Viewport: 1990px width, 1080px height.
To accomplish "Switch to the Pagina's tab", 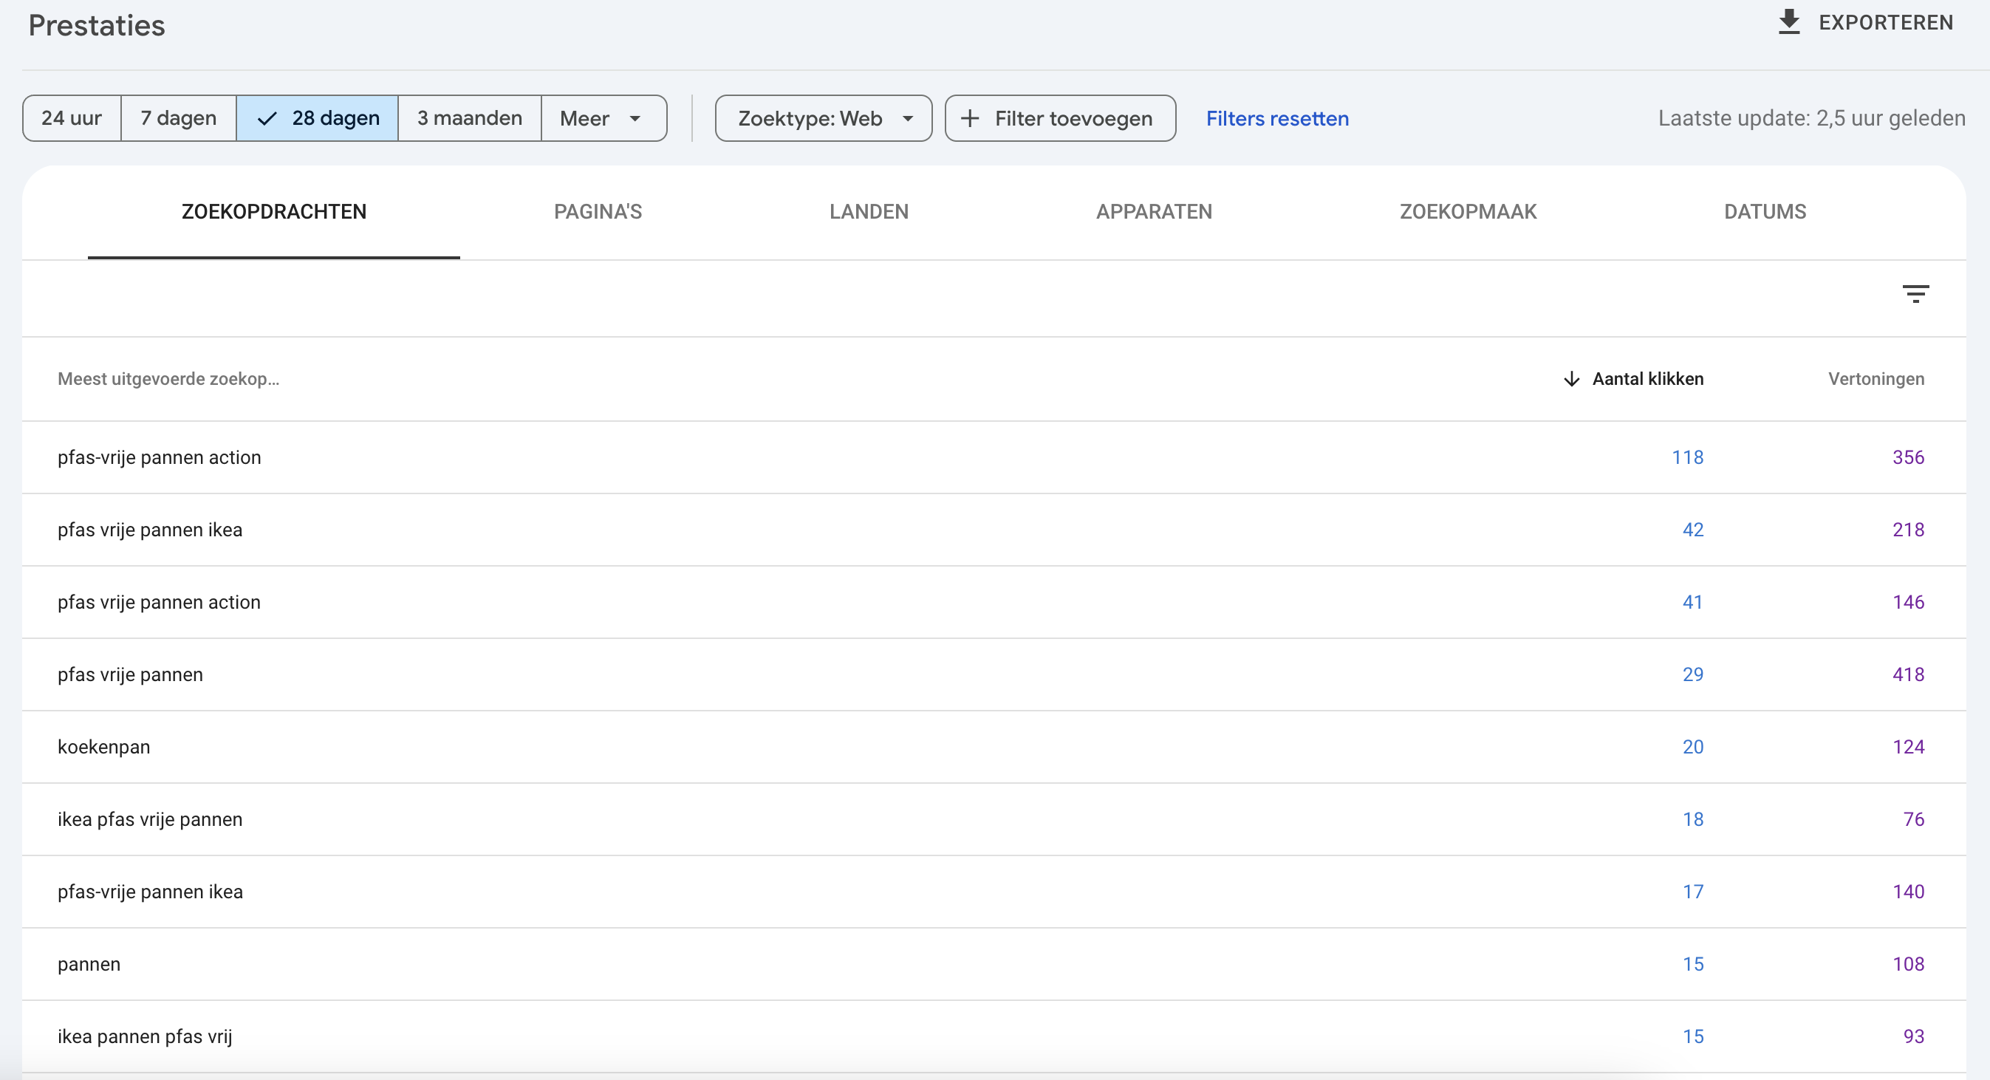I will pos(598,212).
